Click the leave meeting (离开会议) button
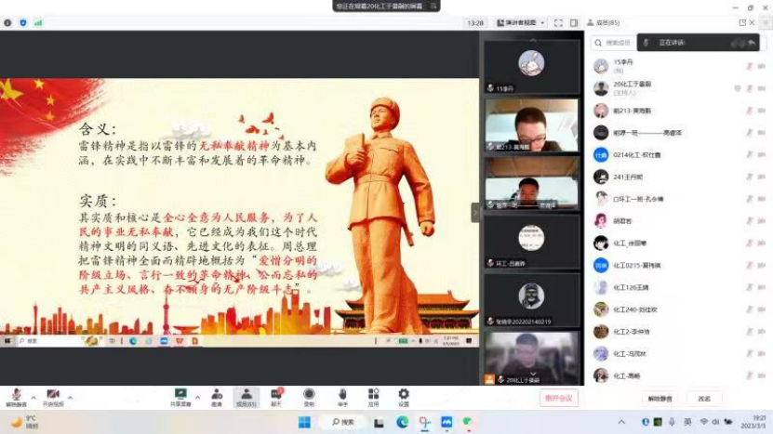 coord(558,398)
